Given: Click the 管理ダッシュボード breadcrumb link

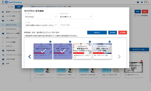Looking at the screenshot, I should (37, 6).
